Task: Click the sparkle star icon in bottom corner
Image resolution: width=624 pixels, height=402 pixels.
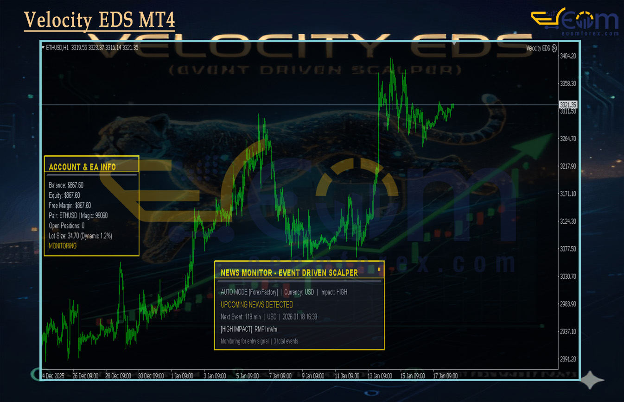Action: coord(592,381)
